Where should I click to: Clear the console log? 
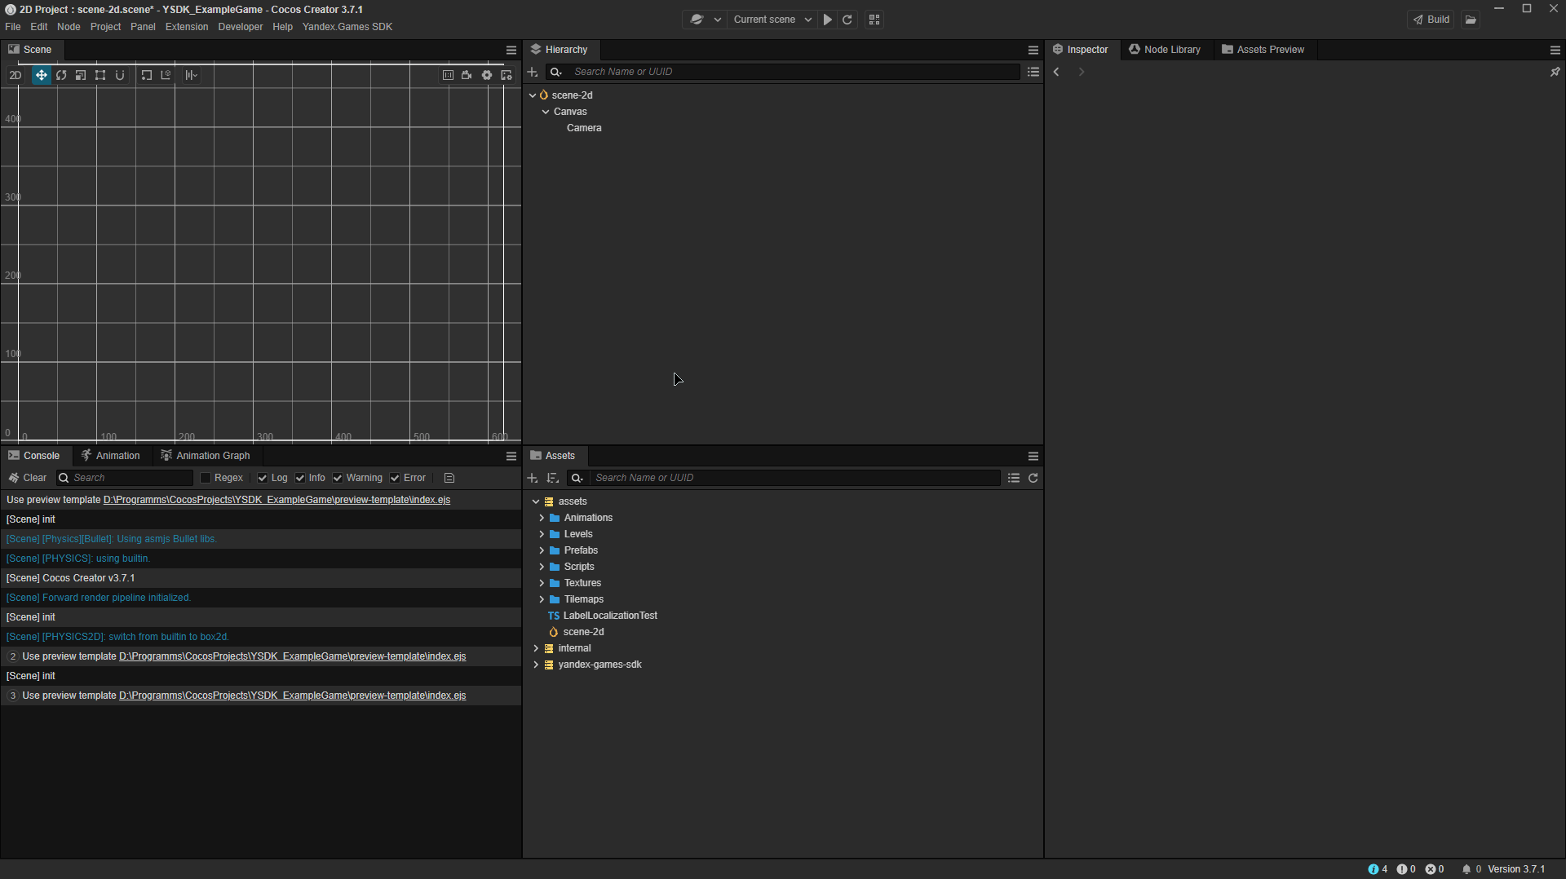click(x=27, y=478)
